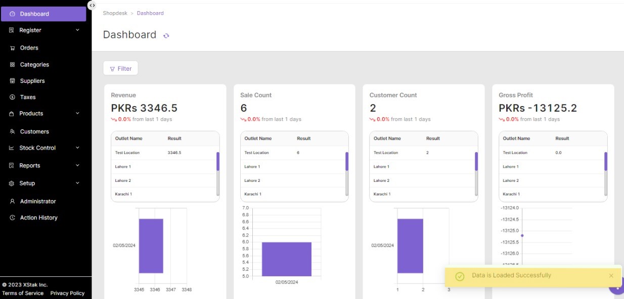
Task: Click the Orders cart icon in sidebar
Action: coord(12,48)
